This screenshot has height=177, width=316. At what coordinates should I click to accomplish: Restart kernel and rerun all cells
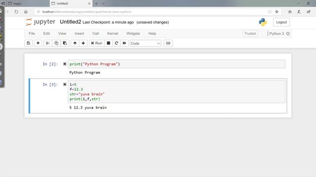[x=124, y=43]
